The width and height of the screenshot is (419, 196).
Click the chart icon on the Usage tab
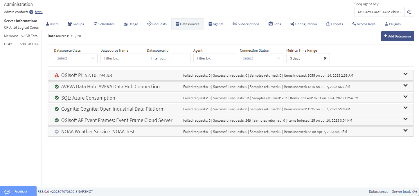(x=125, y=24)
